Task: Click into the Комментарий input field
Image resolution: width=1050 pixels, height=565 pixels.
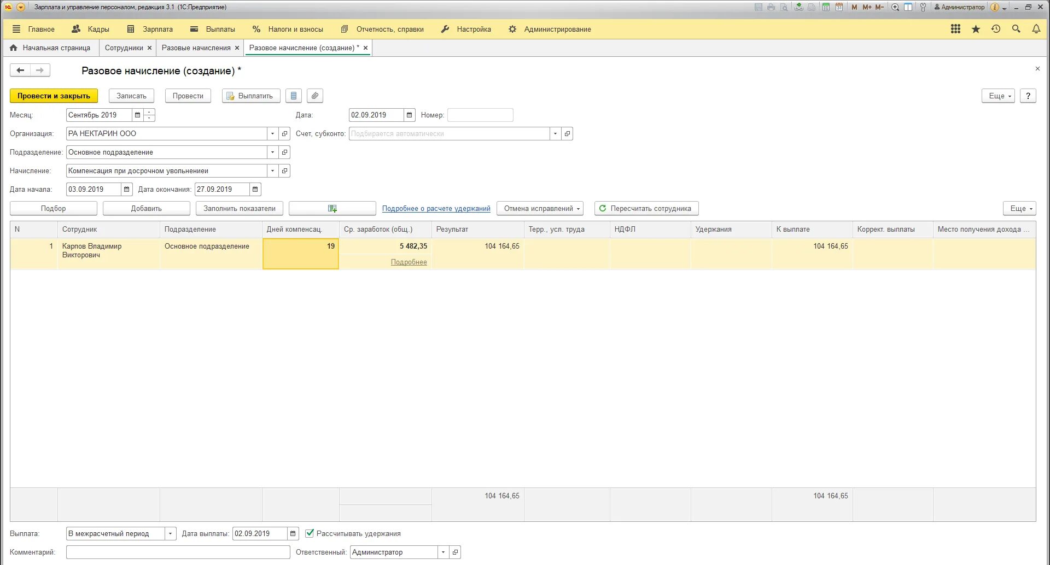Action: pos(178,552)
